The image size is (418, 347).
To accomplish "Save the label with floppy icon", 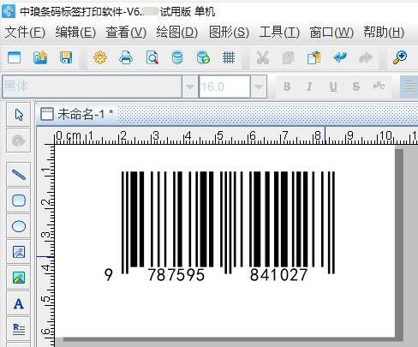I will point(66,57).
